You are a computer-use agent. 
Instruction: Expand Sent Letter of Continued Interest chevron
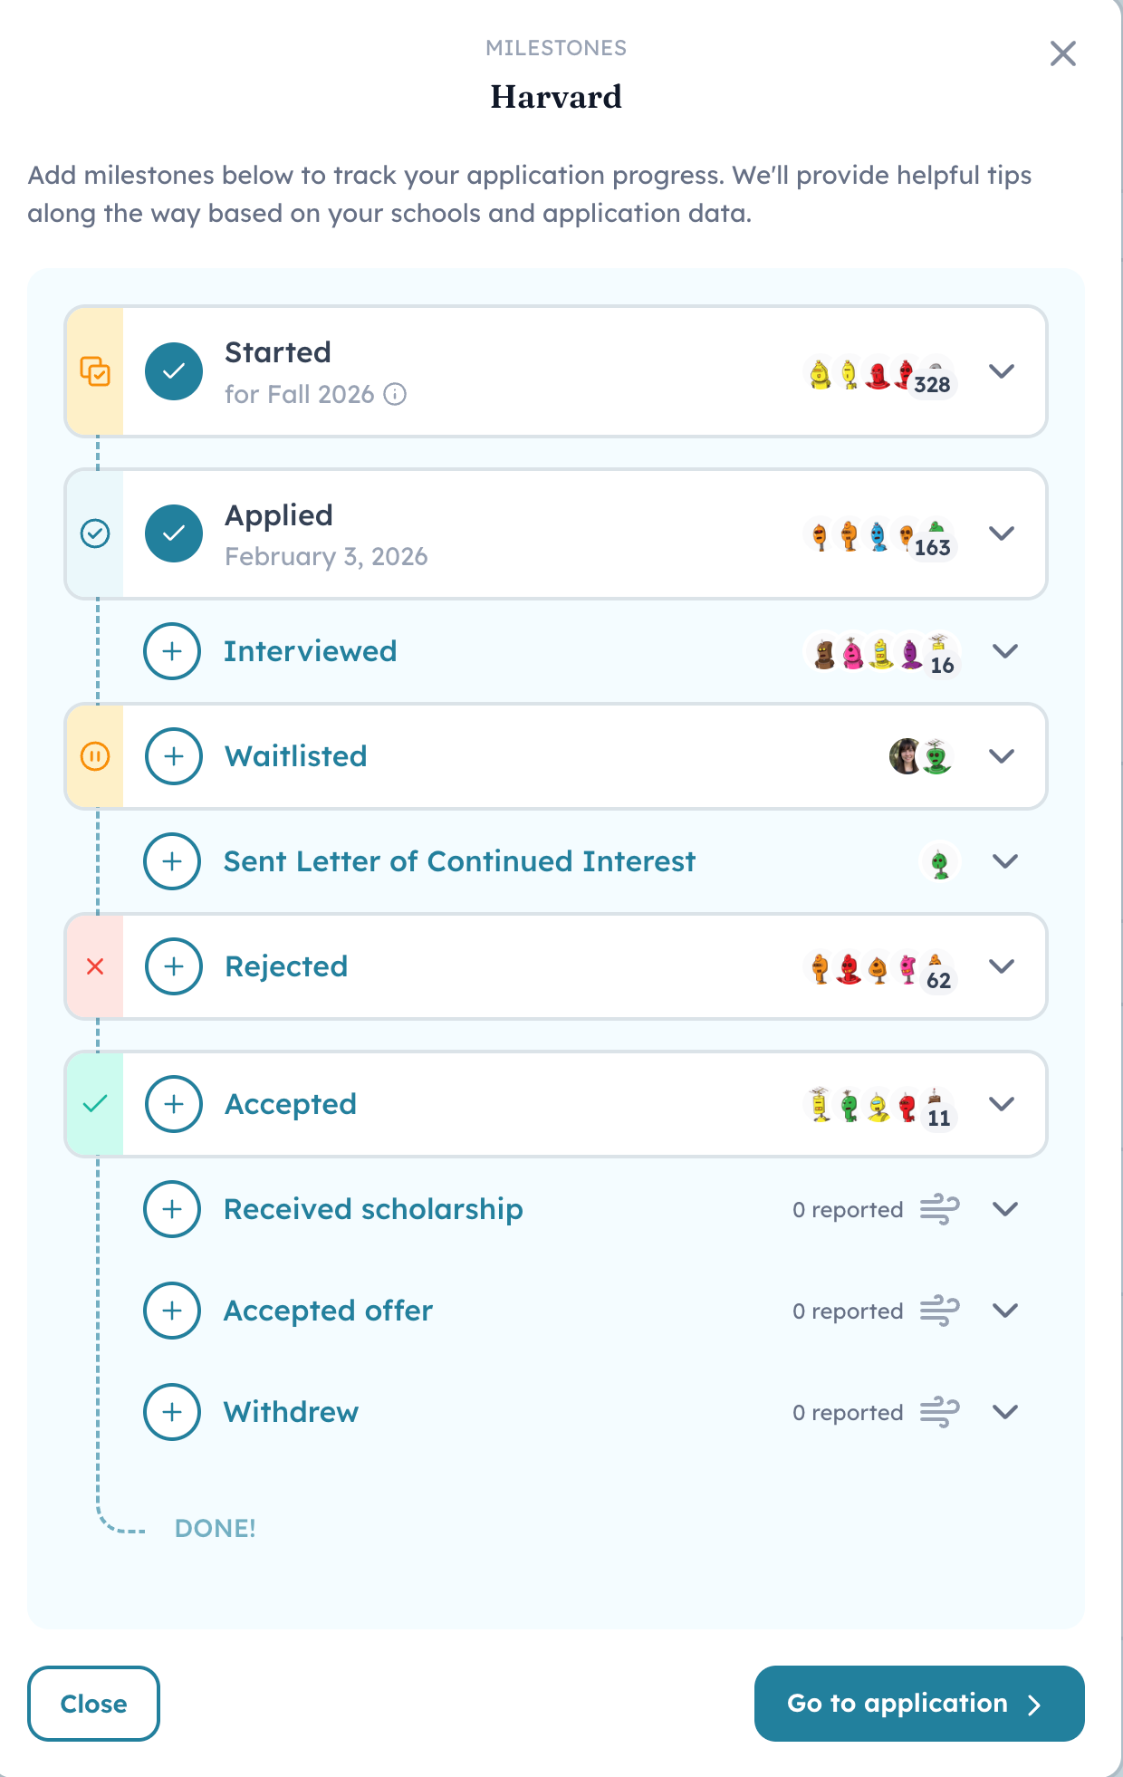[x=1005, y=861]
